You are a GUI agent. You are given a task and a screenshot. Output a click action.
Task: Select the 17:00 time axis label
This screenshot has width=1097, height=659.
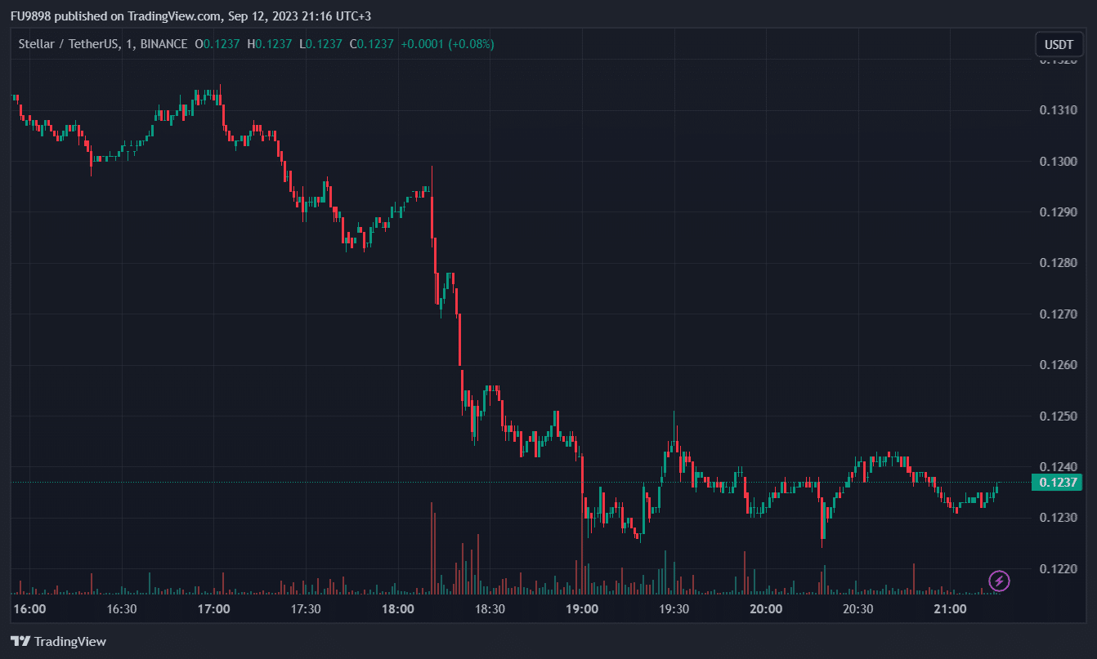(213, 609)
